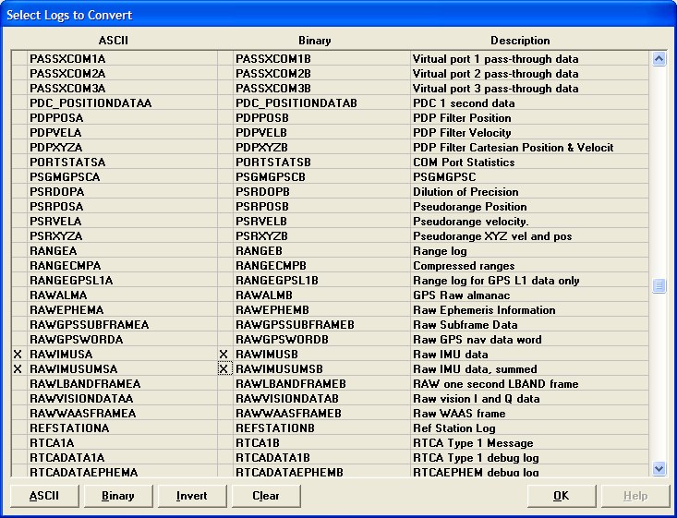Viewport: 677px width, 518px height.
Task: Click the ASCII select-all button
Action: 44,496
